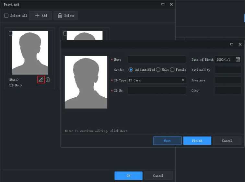Click into the Name input field
The height and width of the screenshot is (182, 245).
(x=157, y=59)
